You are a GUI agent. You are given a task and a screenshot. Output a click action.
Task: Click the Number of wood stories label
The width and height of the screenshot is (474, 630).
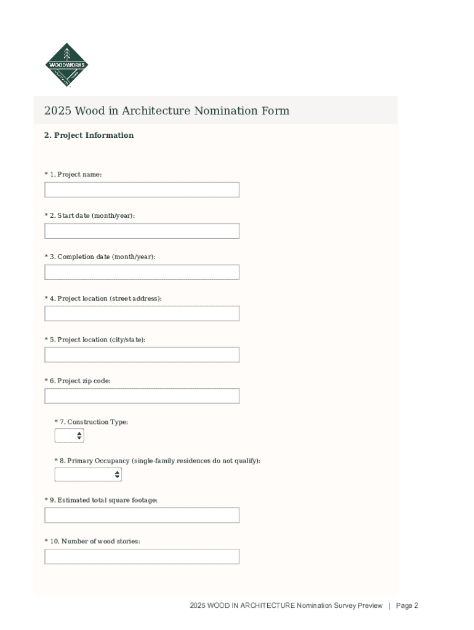[94, 541]
